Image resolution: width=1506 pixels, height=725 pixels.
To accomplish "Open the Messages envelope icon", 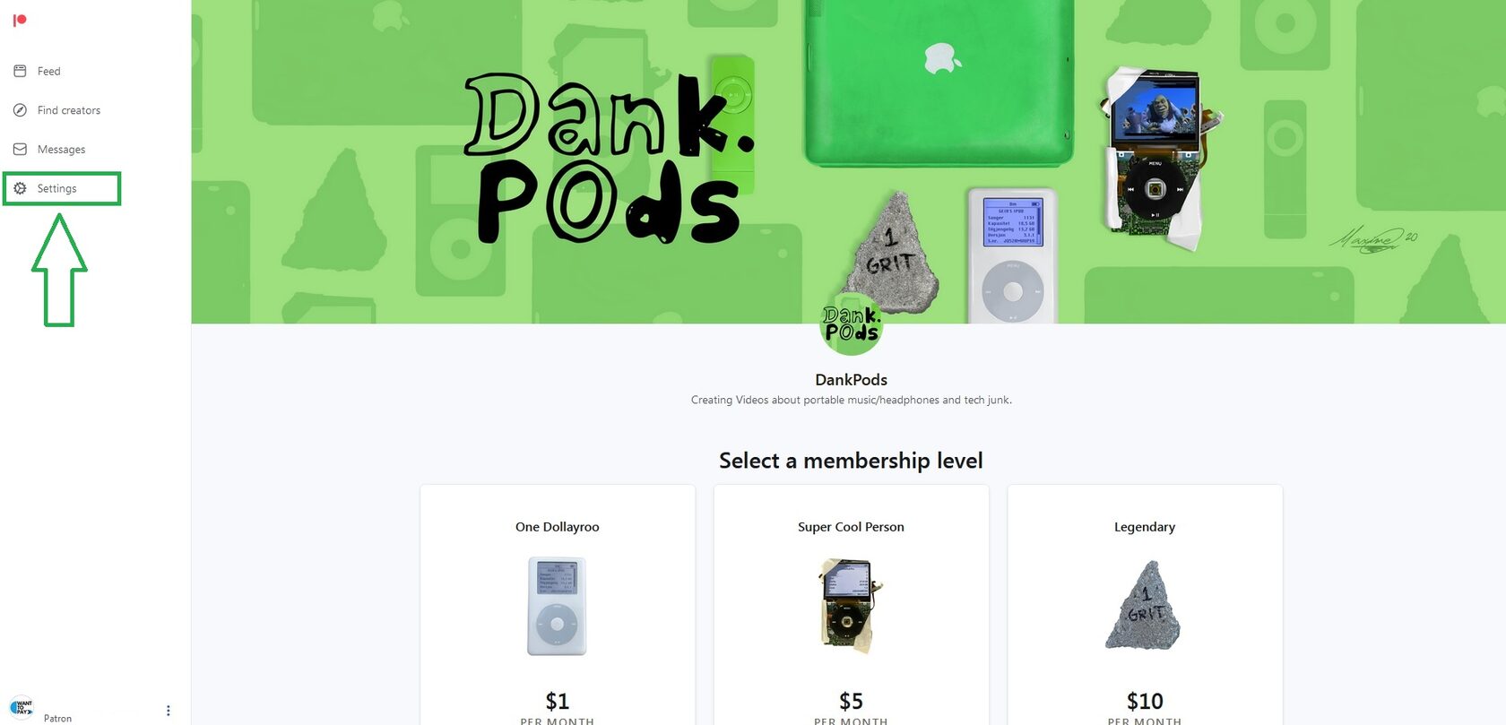I will pyautogui.click(x=20, y=150).
